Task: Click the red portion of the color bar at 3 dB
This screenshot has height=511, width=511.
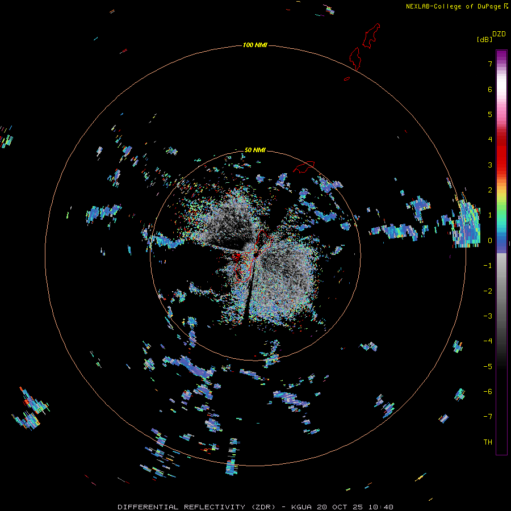Action: (501, 165)
